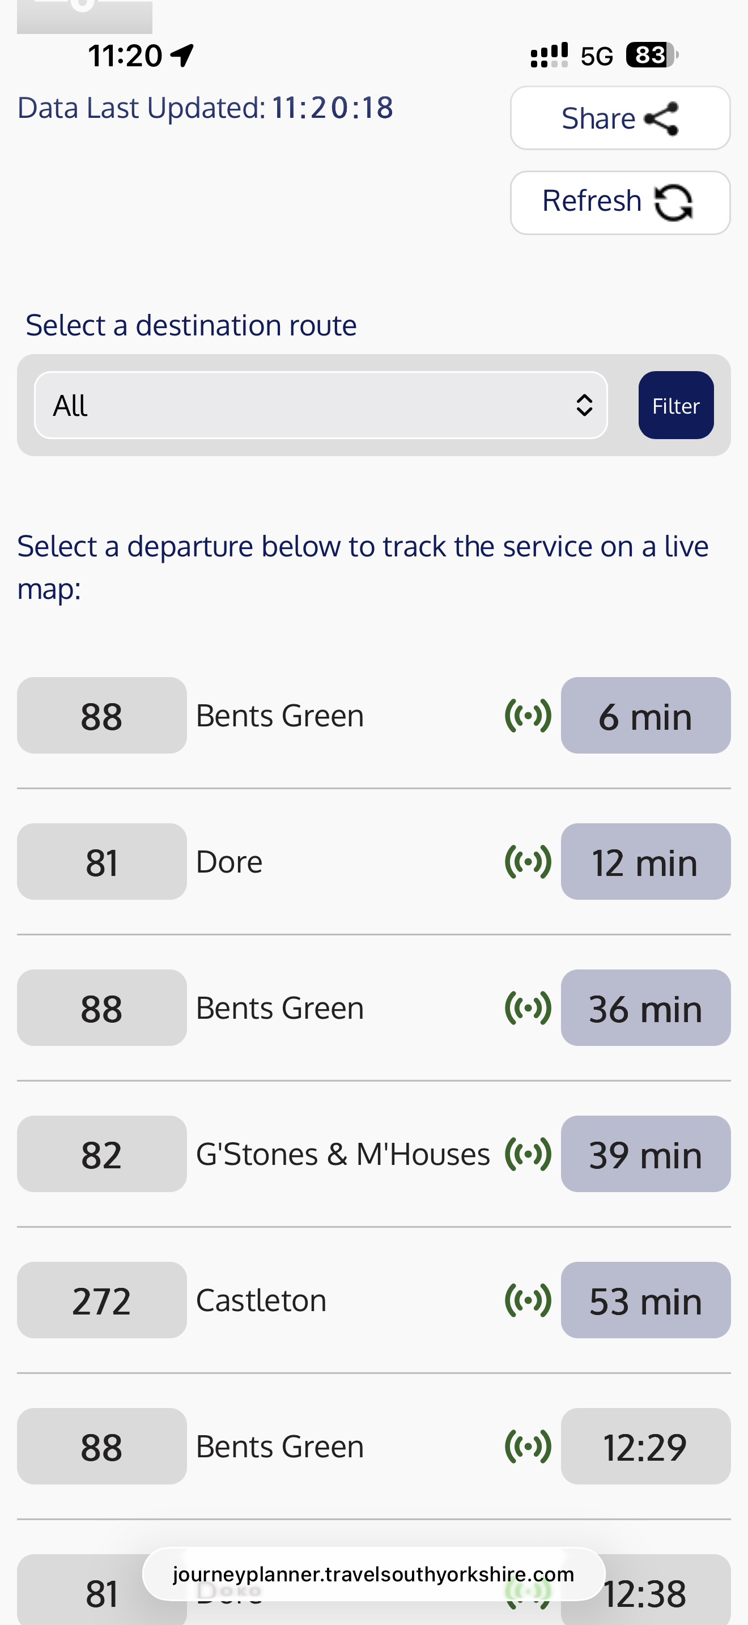Click the up-down chevron on route selector

tap(584, 405)
